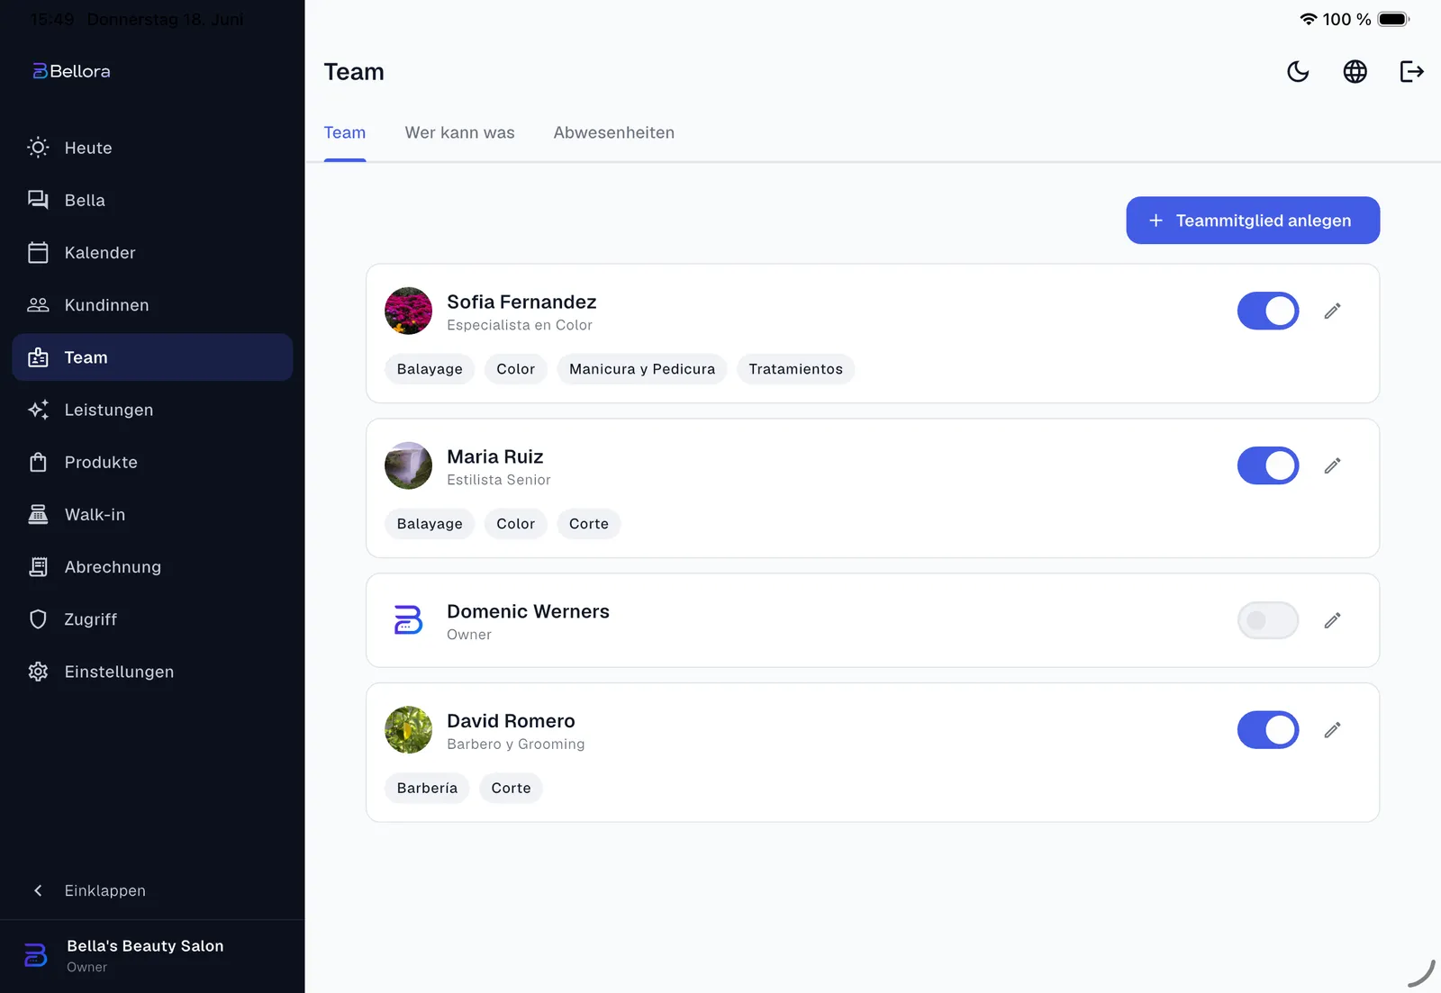The image size is (1441, 993).
Task: Open Abrechnung page link
Action: (152, 566)
